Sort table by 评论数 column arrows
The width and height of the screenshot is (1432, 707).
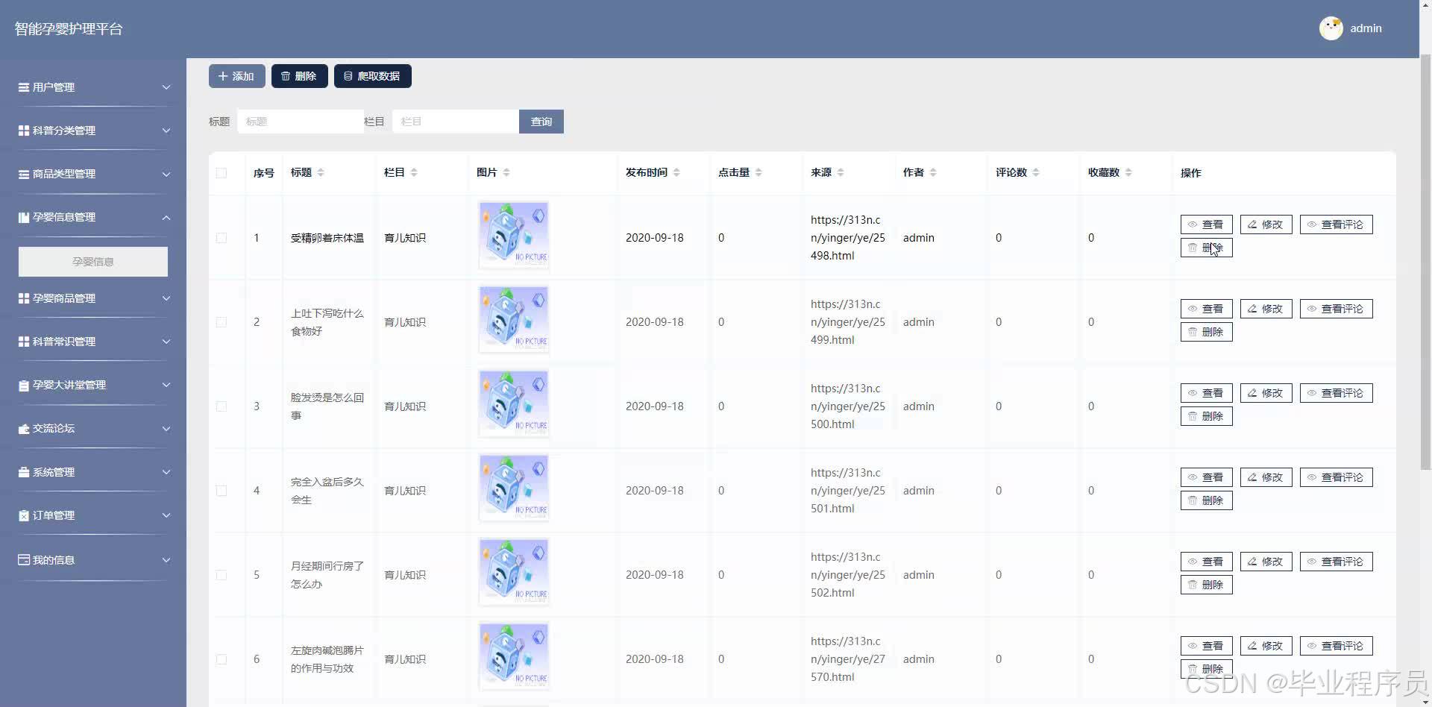(x=1036, y=172)
